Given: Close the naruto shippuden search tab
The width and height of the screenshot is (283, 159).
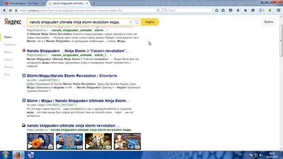Looking at the screenshot, I should 87,3.
